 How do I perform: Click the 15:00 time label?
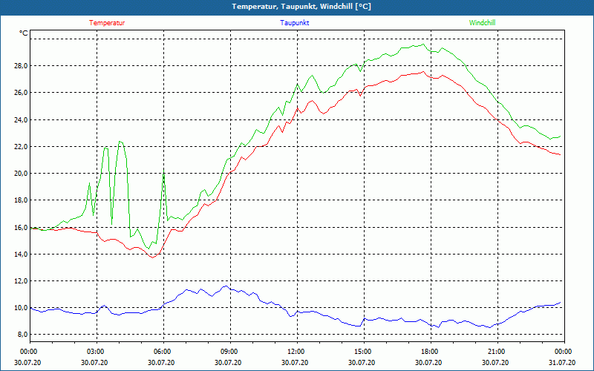(x=362, y=352)
